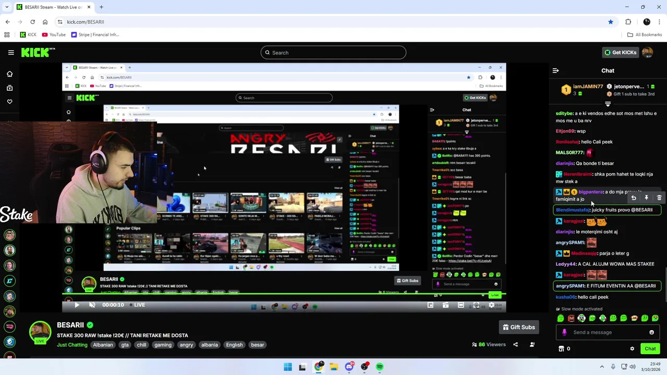Screen dimensions: 667x375
Task: Click the purple microphone icon in message box
Action: tap(564, 332)
